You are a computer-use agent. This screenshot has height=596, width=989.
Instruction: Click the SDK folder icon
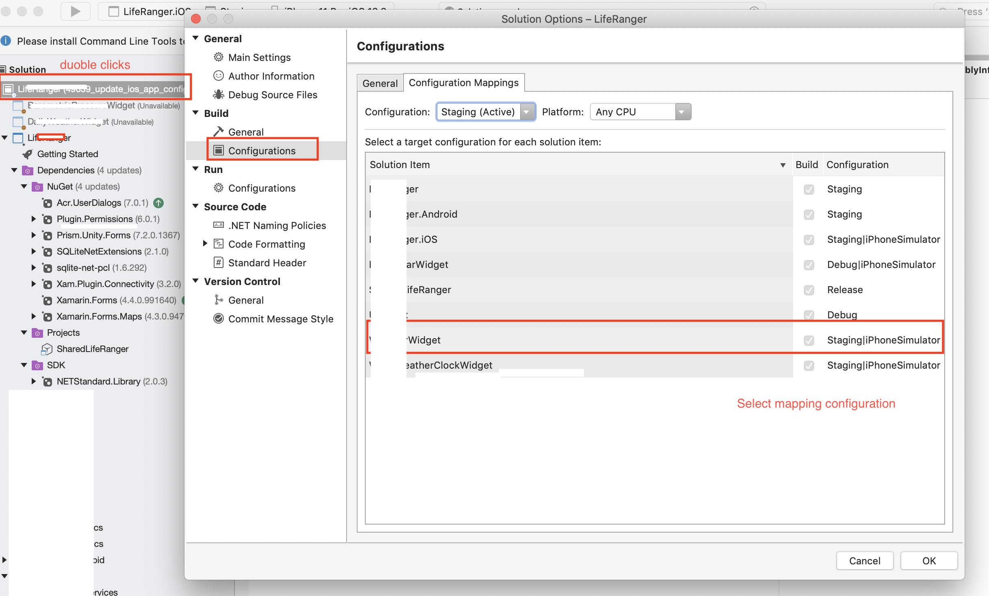coord(37,365)
